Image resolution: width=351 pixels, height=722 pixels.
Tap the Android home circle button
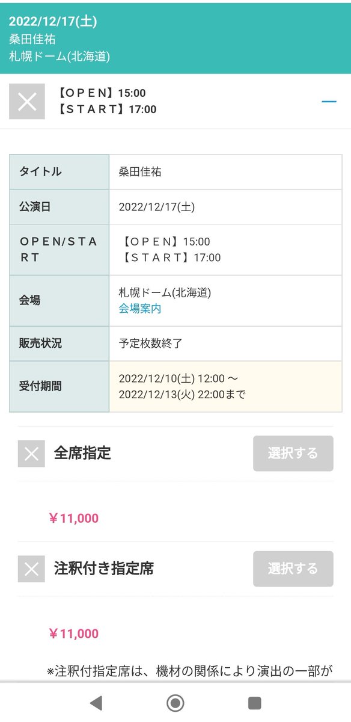175,703
